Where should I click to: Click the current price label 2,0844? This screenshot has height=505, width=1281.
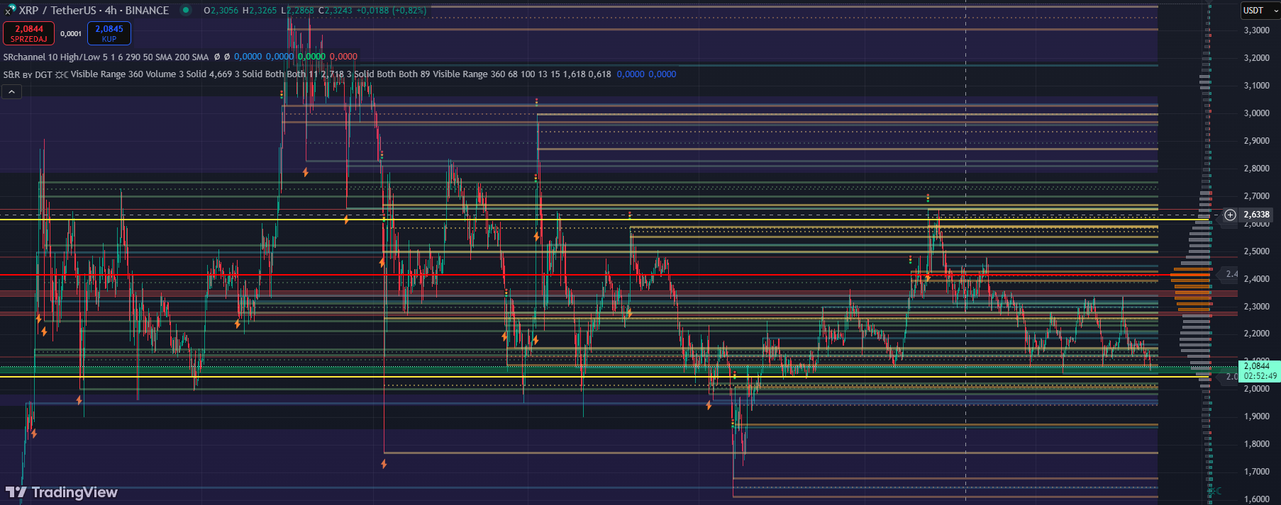[x=1257, y=366]
